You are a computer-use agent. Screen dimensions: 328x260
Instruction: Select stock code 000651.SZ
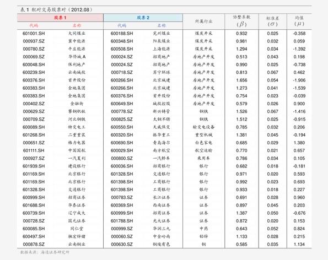(x=34, y=143)
